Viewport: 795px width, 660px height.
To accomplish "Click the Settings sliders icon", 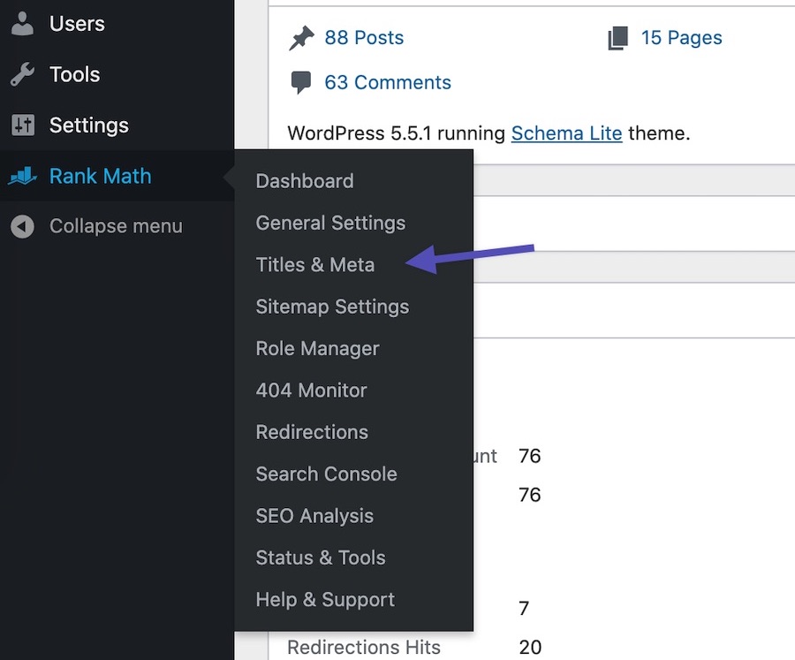I will coord(22,125).
